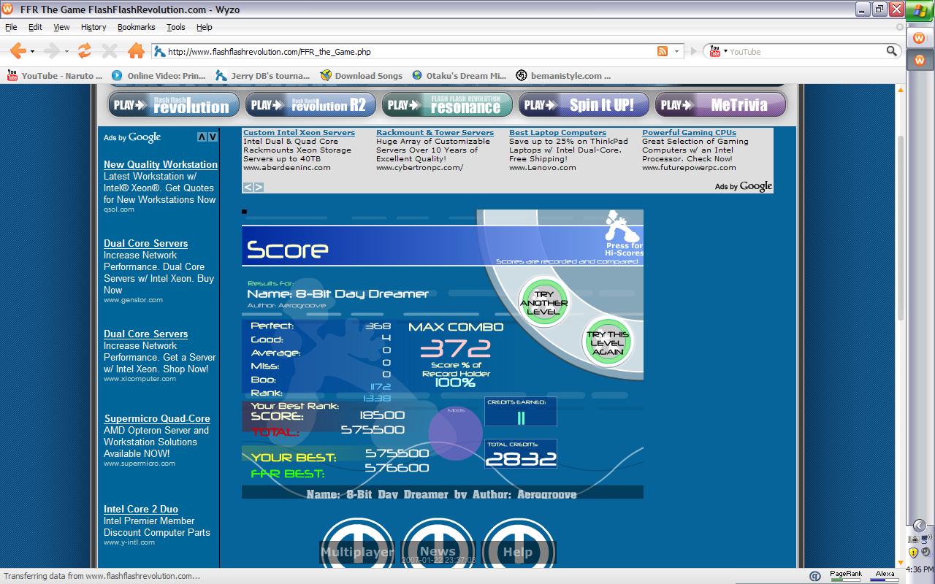Expand the address bar URL dropdown
935x584 pixels.
click(676, 51)
